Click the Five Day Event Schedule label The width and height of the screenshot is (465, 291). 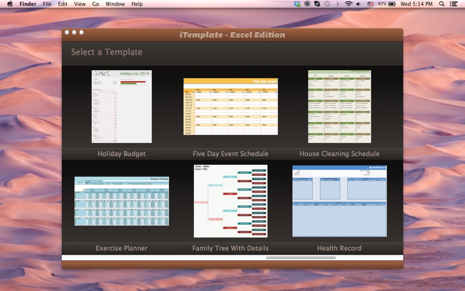point(231,153)
